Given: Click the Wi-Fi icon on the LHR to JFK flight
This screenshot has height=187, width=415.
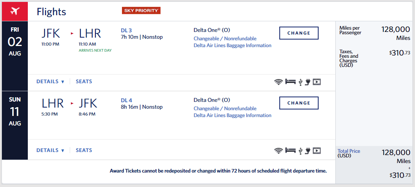Looking at the screenshot, I should click(279, 151).
